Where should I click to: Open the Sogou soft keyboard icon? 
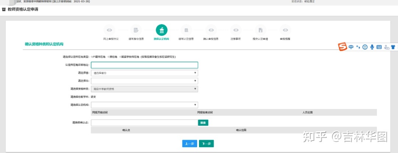pyautogui.click(x=379, y=47)
